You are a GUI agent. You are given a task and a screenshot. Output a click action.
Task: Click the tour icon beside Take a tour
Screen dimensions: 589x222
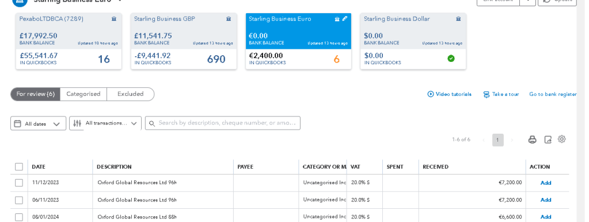487,94
